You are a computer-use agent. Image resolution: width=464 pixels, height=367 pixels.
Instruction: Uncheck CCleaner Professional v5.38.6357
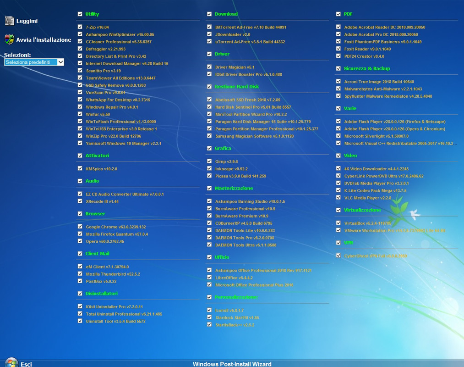(x=80, y=41)
